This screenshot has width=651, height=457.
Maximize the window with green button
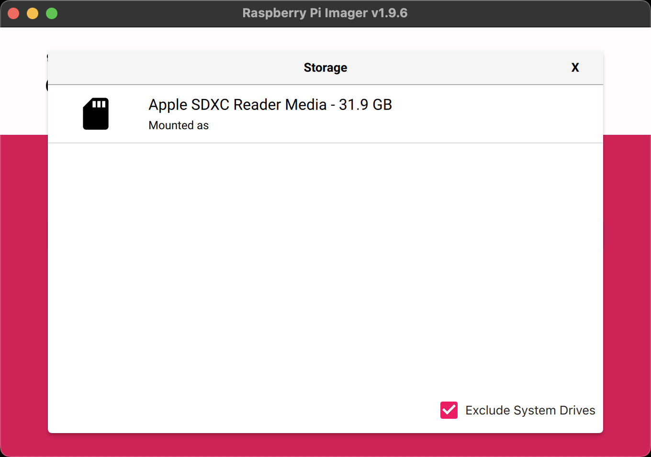[52, 13]
